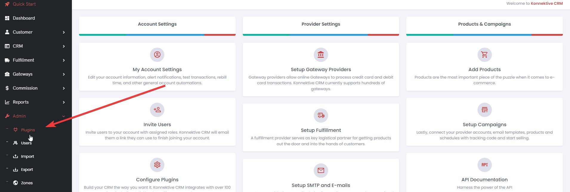Open the Users admin page
This screenshot has height=192, width=570.
(x=26, y=143)
